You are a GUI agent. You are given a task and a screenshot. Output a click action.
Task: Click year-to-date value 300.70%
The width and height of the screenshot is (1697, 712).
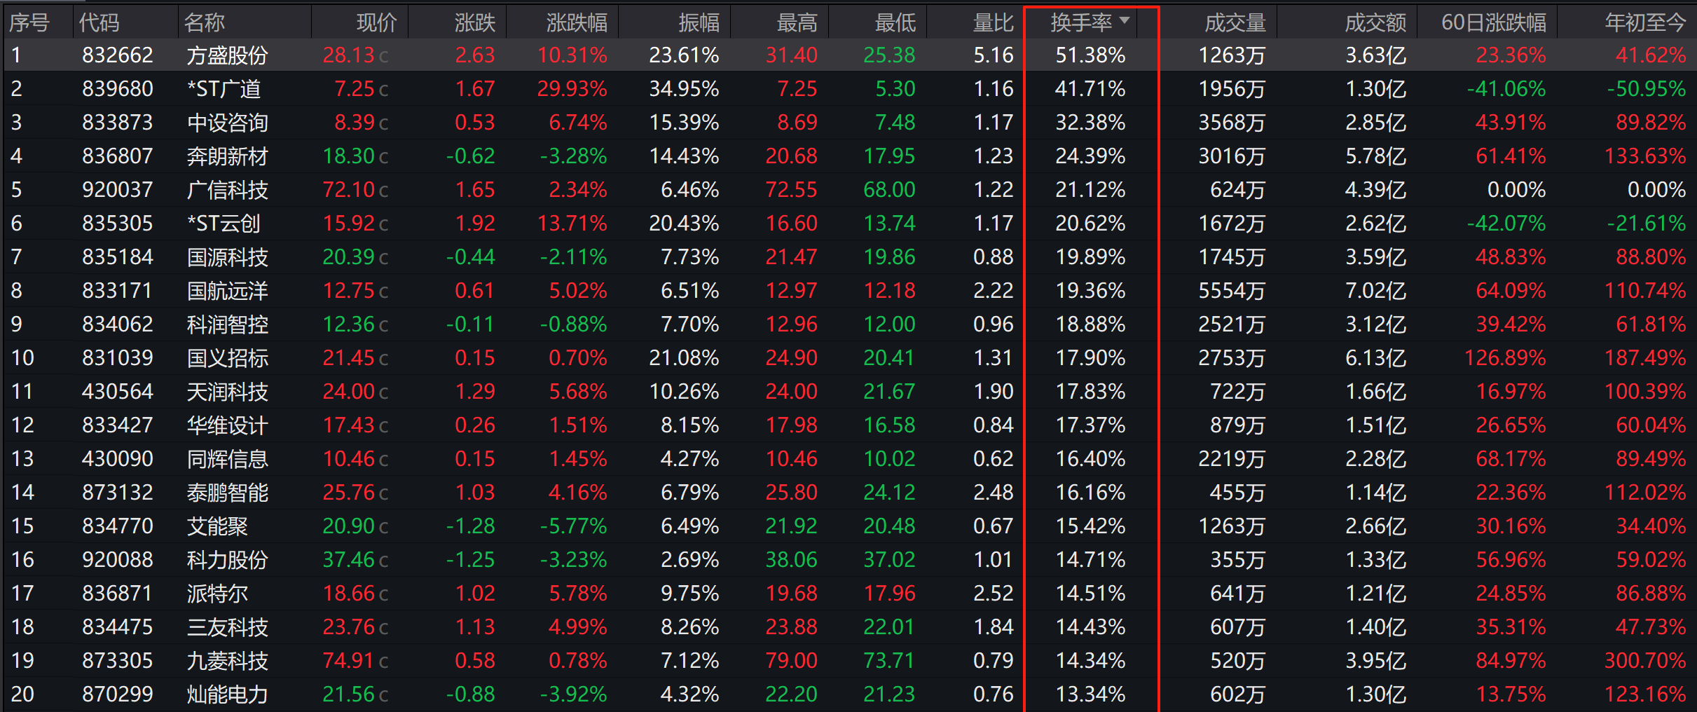click(x=1645, y=661)
